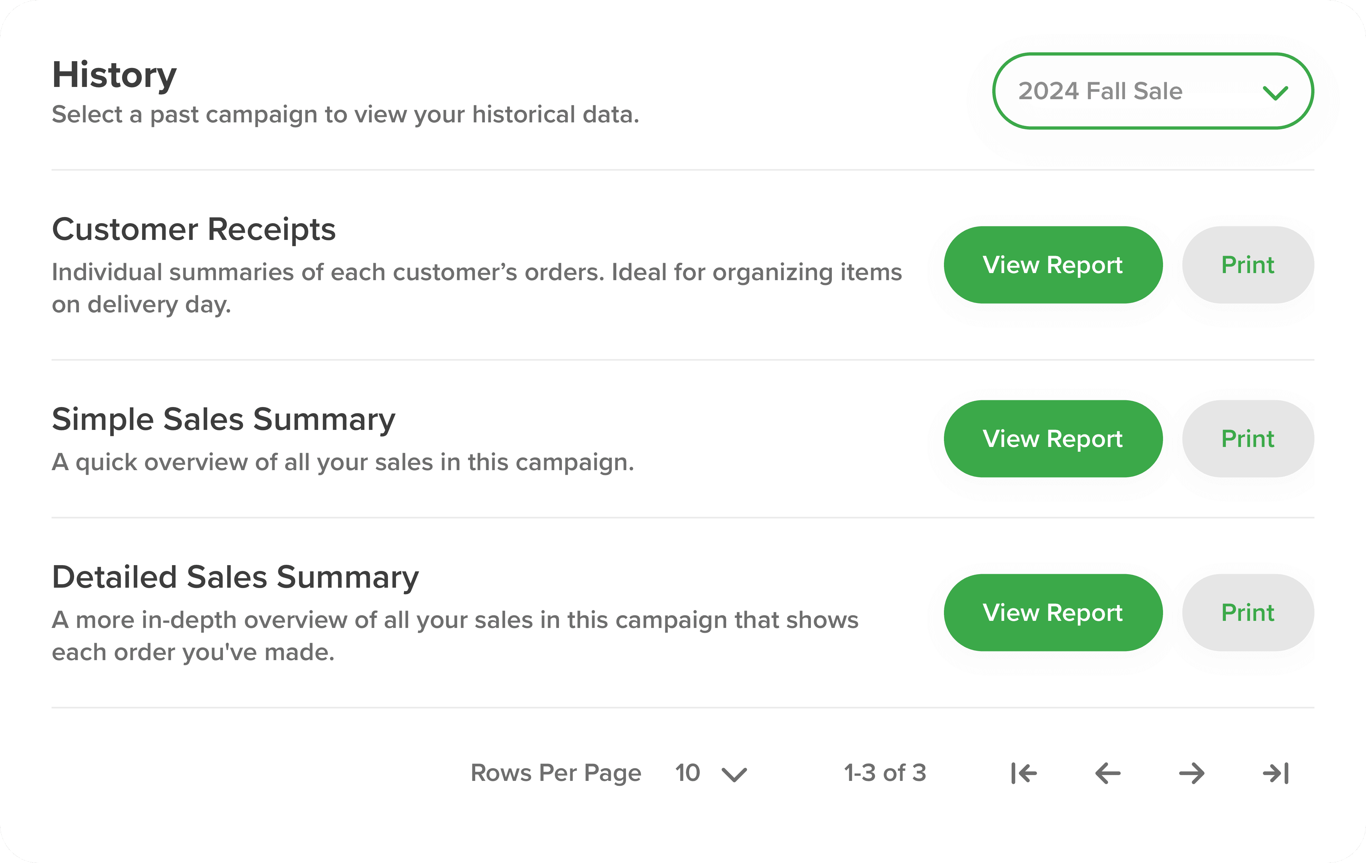
Task: Print the Detailed Sales Summary
Action: [1248, 612]
